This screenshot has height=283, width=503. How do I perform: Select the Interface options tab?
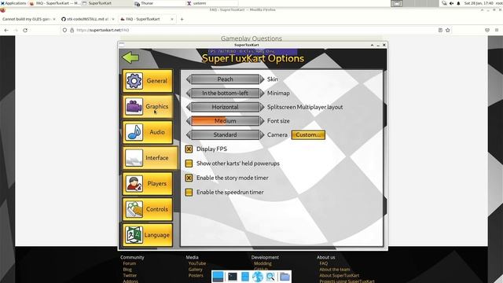coord(150,158)
